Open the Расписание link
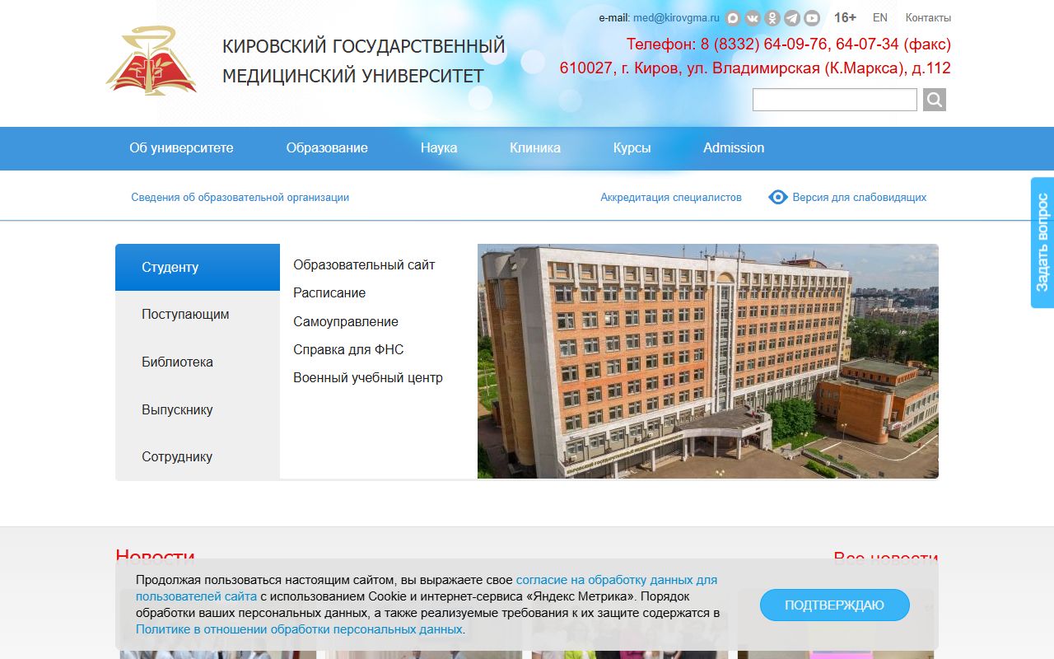 [329, 293]
